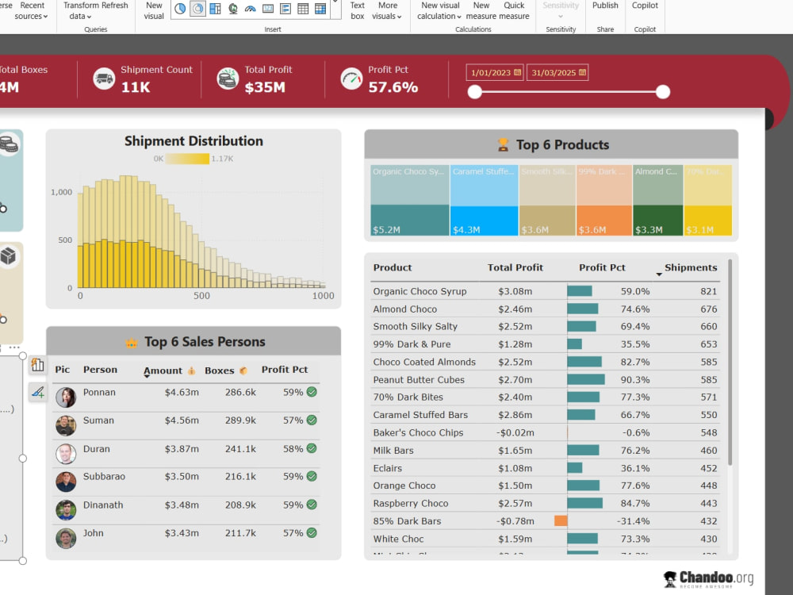Select the Caramel Stuffed $4.3M treemap tile
This screenshot has width=793, height=595.
click(x=484, y=201)
